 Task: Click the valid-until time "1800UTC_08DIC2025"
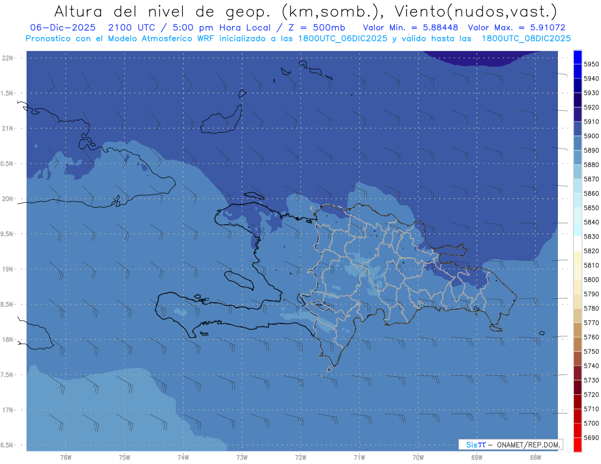point(526,39)
